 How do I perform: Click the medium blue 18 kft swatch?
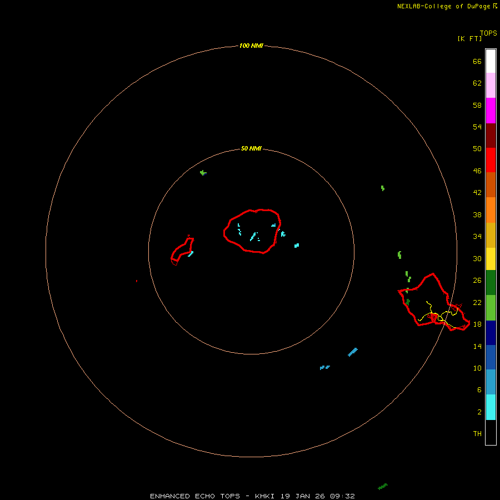pos(491,357)
